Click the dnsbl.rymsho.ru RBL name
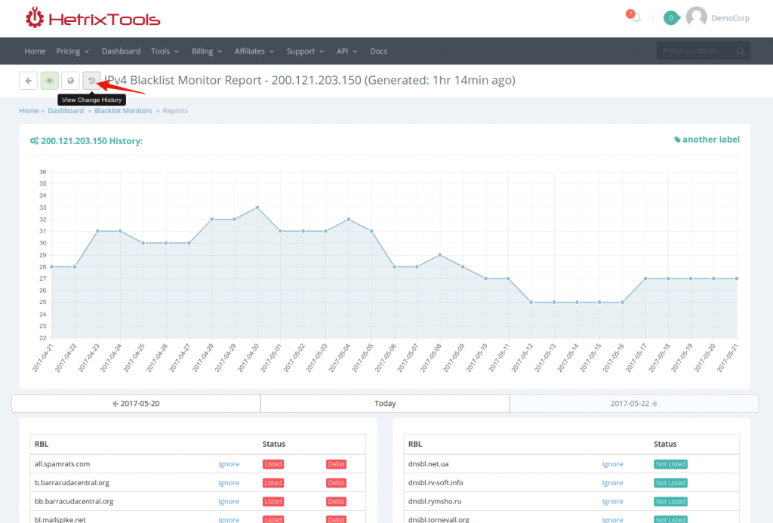Screen dimensions: 773x523 [435, 501]
